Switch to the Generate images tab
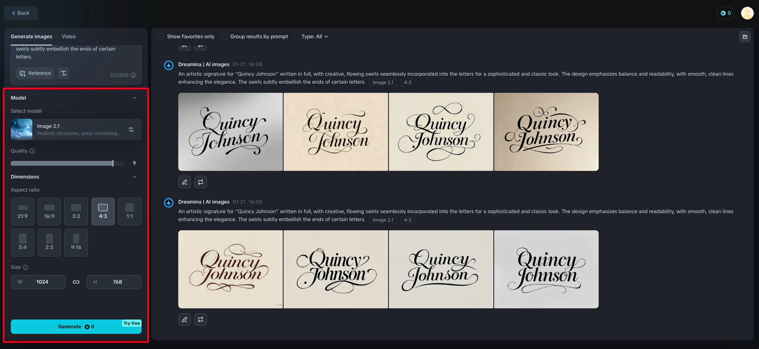Image resolution: width=759 pixels, height=349 pixels. [x=32, y=37]
